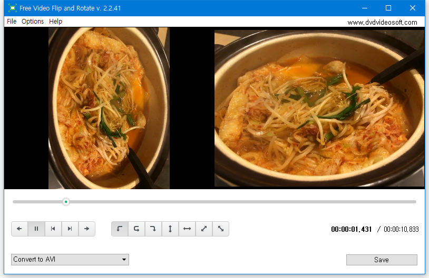429x278 pixels.
Task: Click the original video preview on the left
Action: point(109,108)
